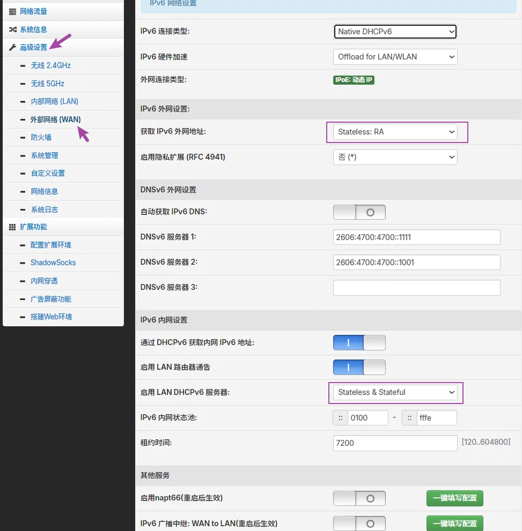Click IPv6 pool start field 0100
Viewport: 522px width, 531px height.
click(x=368, y=418)
